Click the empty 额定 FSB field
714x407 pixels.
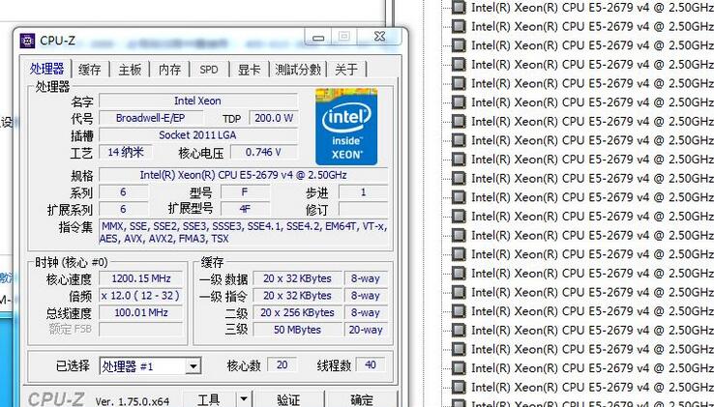coord(140,330)
